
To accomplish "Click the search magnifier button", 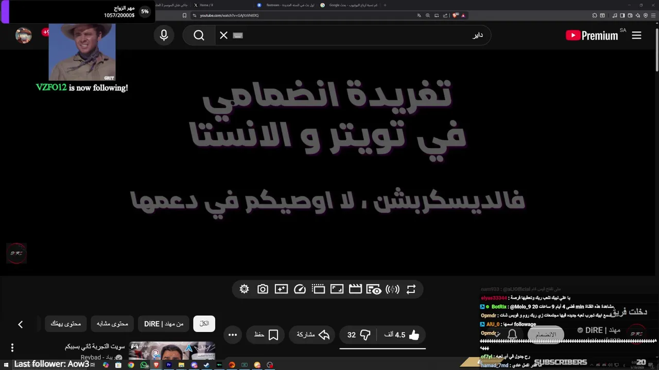I will [x=199, y=35].
